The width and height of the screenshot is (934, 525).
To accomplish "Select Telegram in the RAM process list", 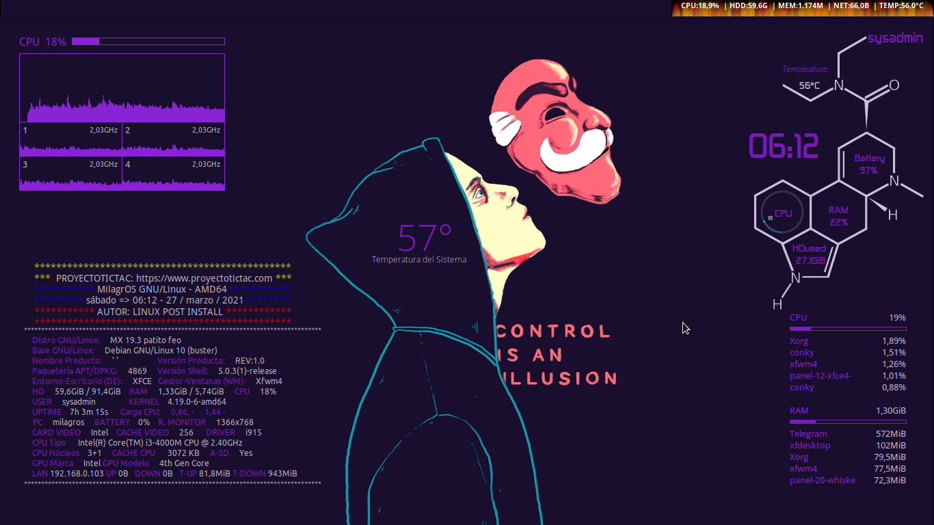I will point(808,433).
